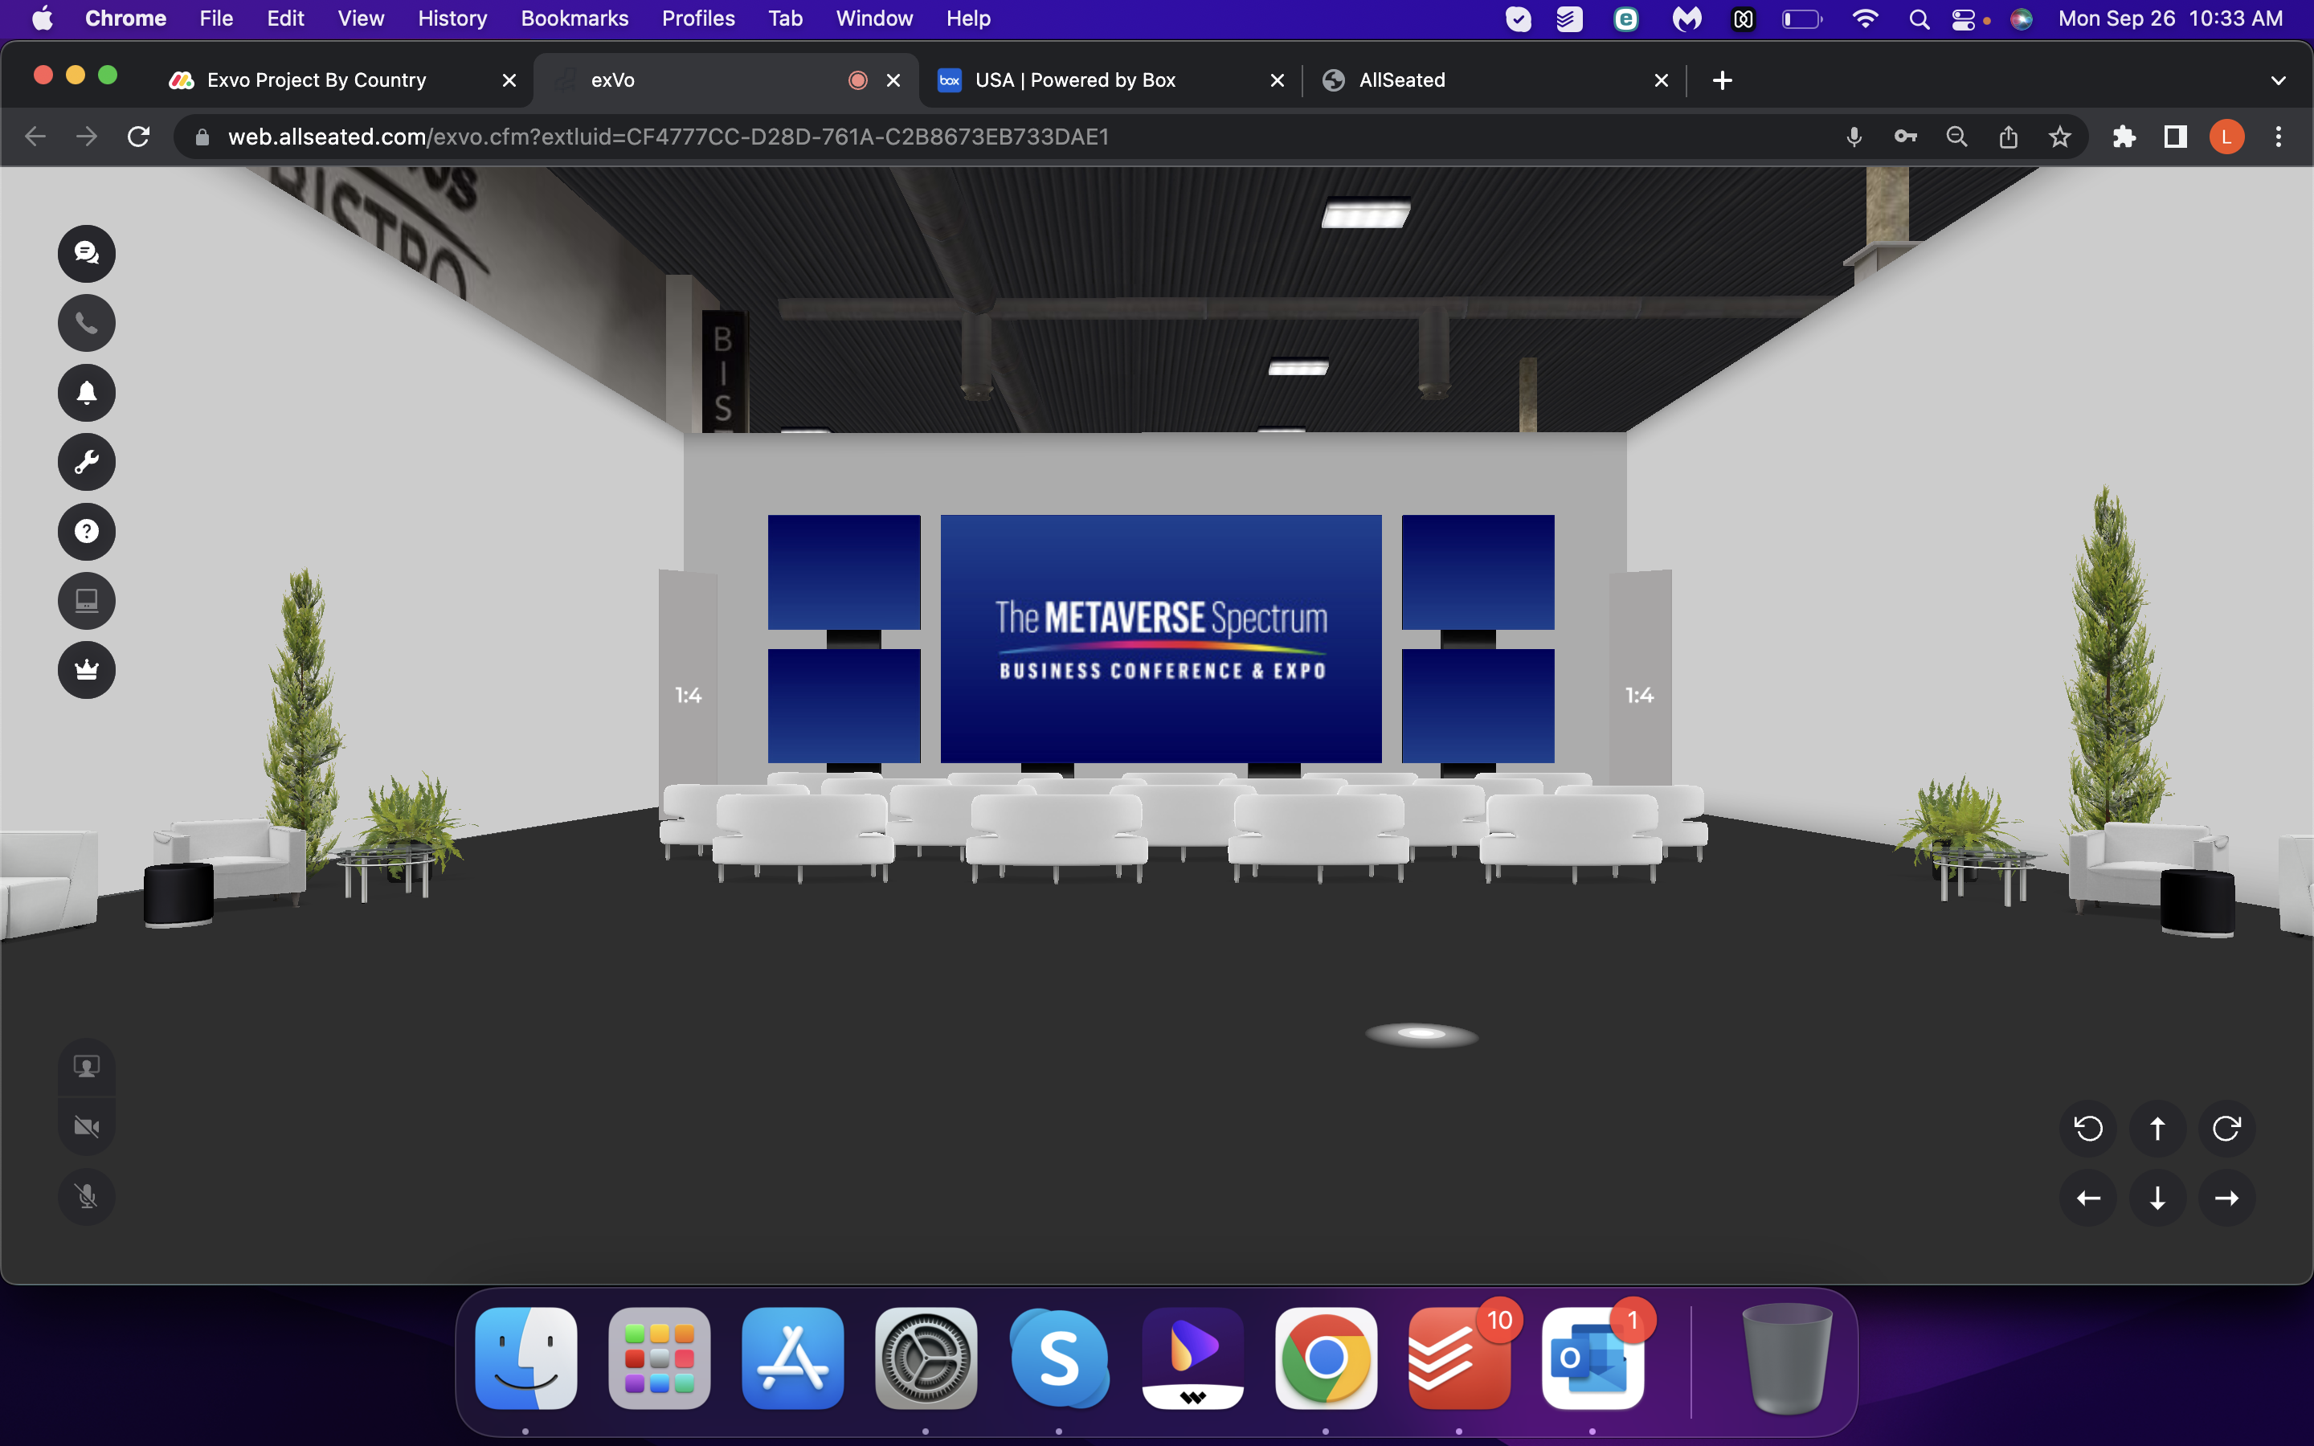Open Chrome extensions puzzle icon
2314x1446 pixels.
pyautogui.click(x=2124, y=137)
